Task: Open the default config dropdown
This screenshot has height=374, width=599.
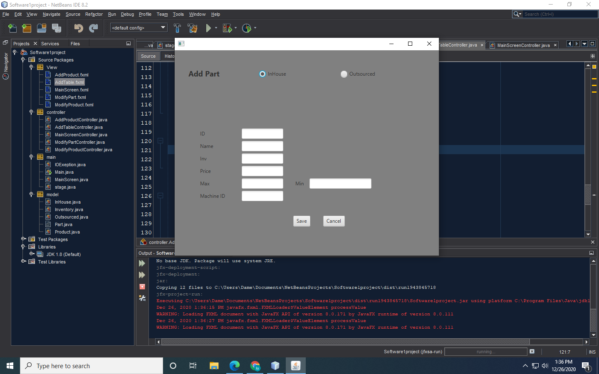Action: [163, 28]
